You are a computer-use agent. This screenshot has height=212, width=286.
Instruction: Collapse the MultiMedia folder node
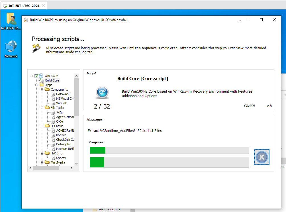[x=42, y=162]
